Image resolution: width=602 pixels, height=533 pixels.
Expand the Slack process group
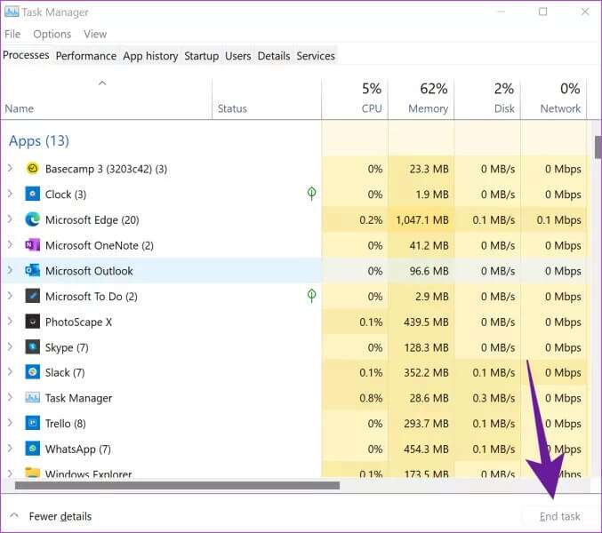click(11, 372)
